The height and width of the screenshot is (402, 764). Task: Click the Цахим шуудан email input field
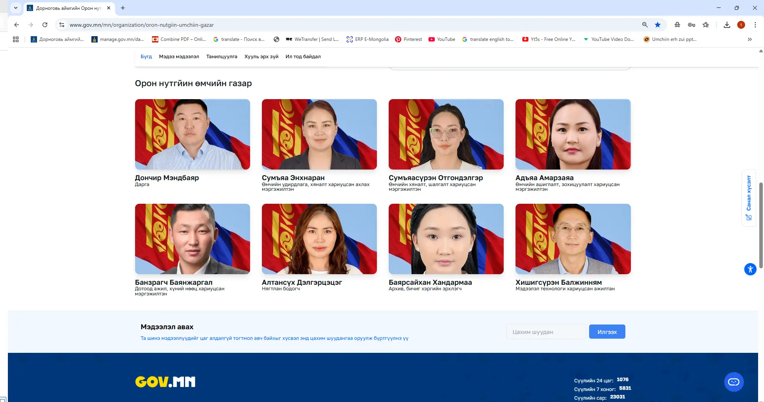[546, 332]
